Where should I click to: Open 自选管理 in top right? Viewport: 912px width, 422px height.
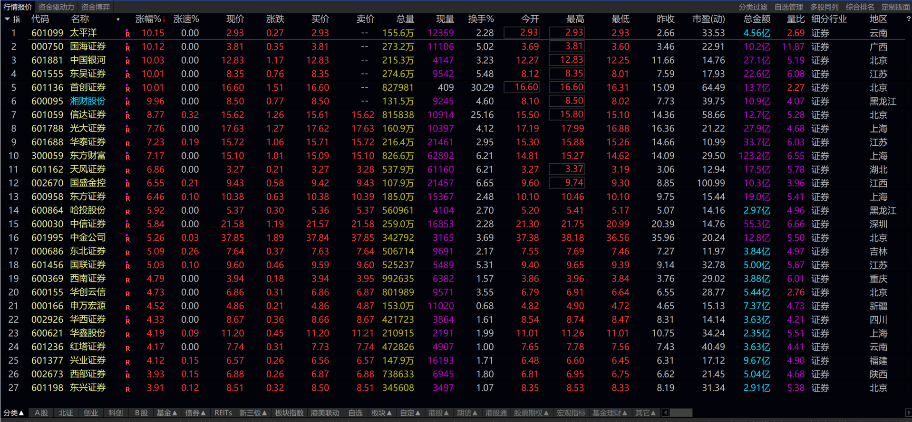[788, 7]
